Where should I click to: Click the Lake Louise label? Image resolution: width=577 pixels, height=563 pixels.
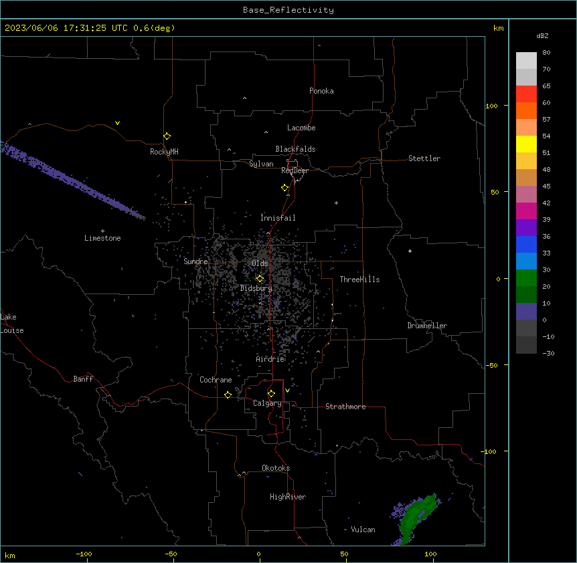tap(12, 324)
